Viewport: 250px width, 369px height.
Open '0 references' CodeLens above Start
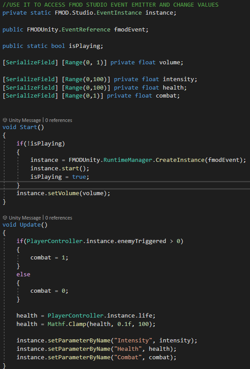coord(59,120)
